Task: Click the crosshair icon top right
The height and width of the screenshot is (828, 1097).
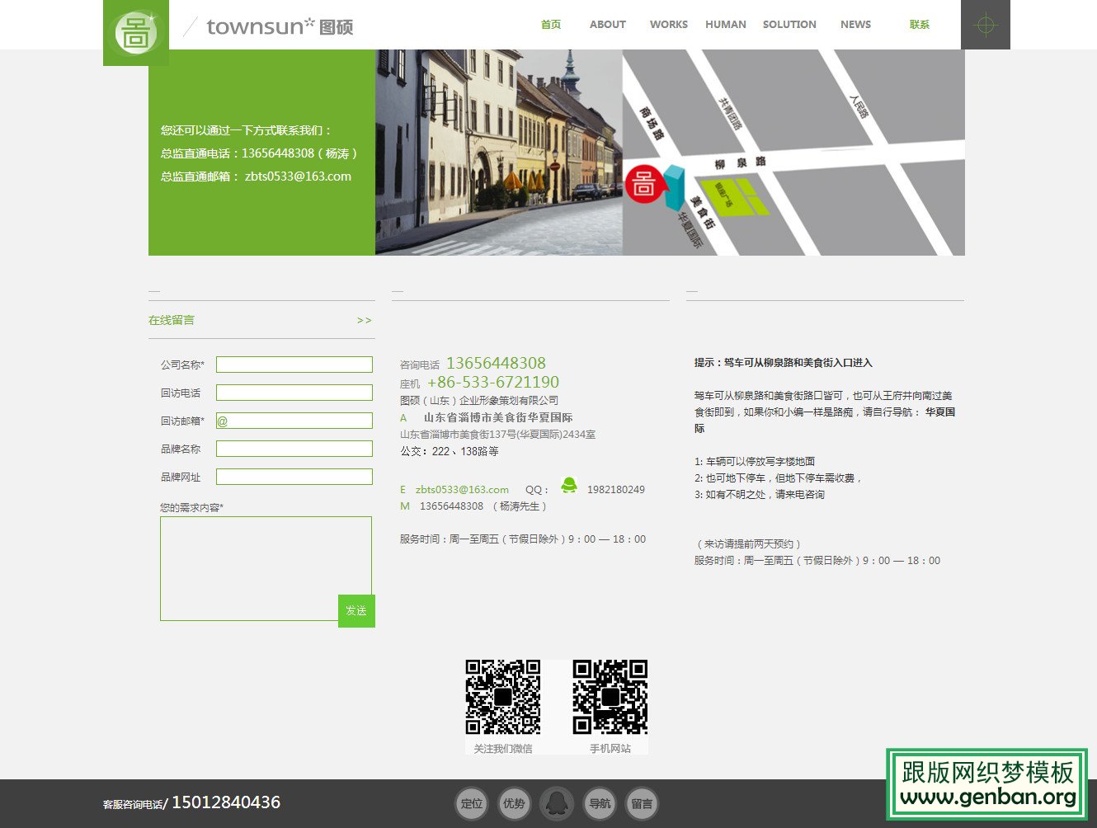Action: pyautogui.click(x=986, y=25)
